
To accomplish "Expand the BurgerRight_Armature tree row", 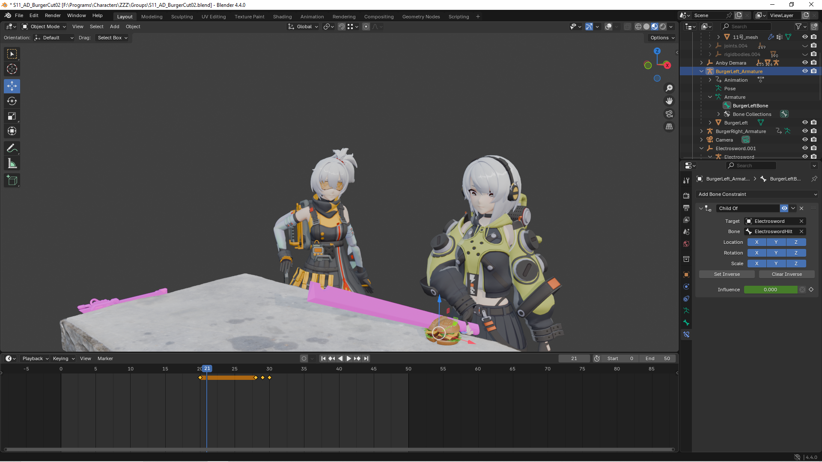I will coord(701,131).
